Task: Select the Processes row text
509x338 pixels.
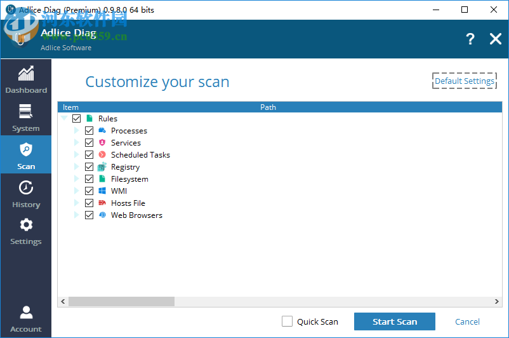Action: click(129, 131)
